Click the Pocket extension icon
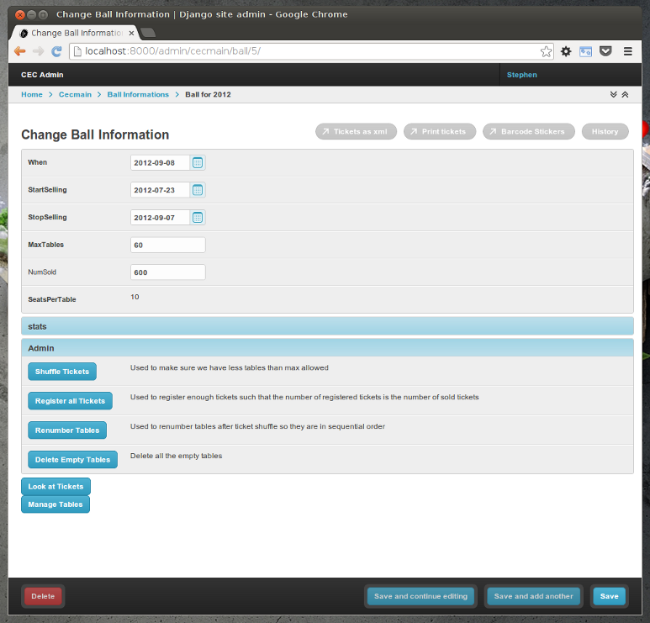650x623 pixels. [x=605, y=51]
